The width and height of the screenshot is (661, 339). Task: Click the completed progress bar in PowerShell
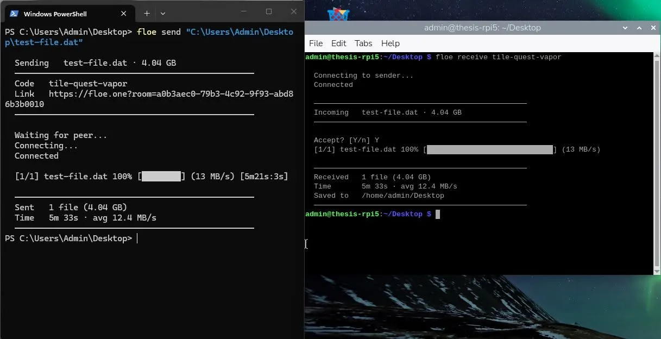tap(161, 177)
